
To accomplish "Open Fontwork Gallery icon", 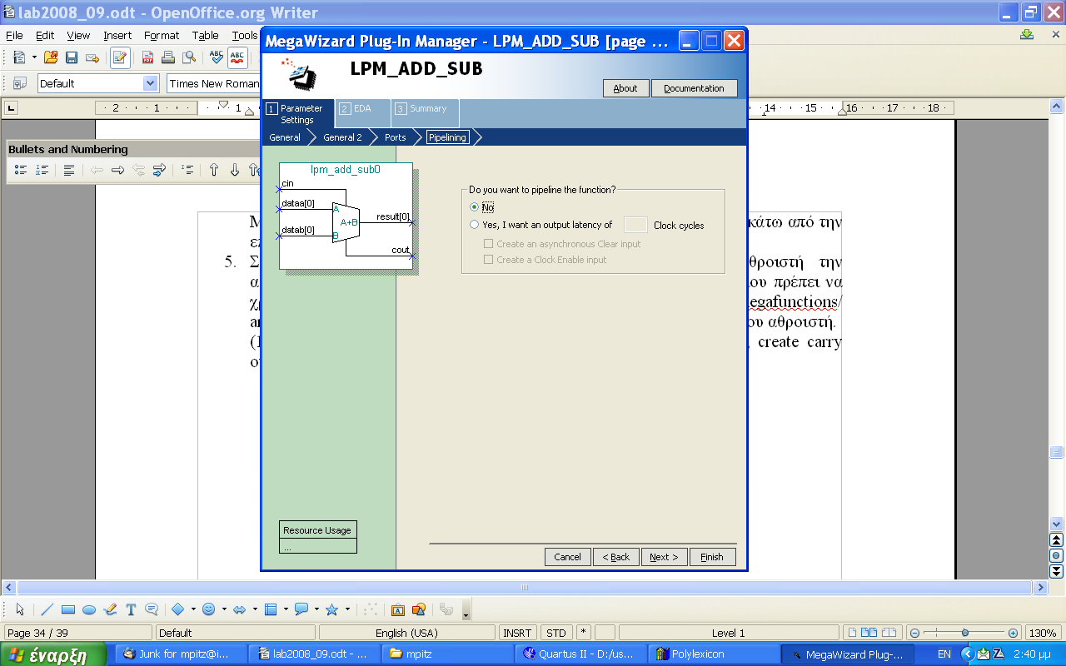I will [x=398, y=609].
